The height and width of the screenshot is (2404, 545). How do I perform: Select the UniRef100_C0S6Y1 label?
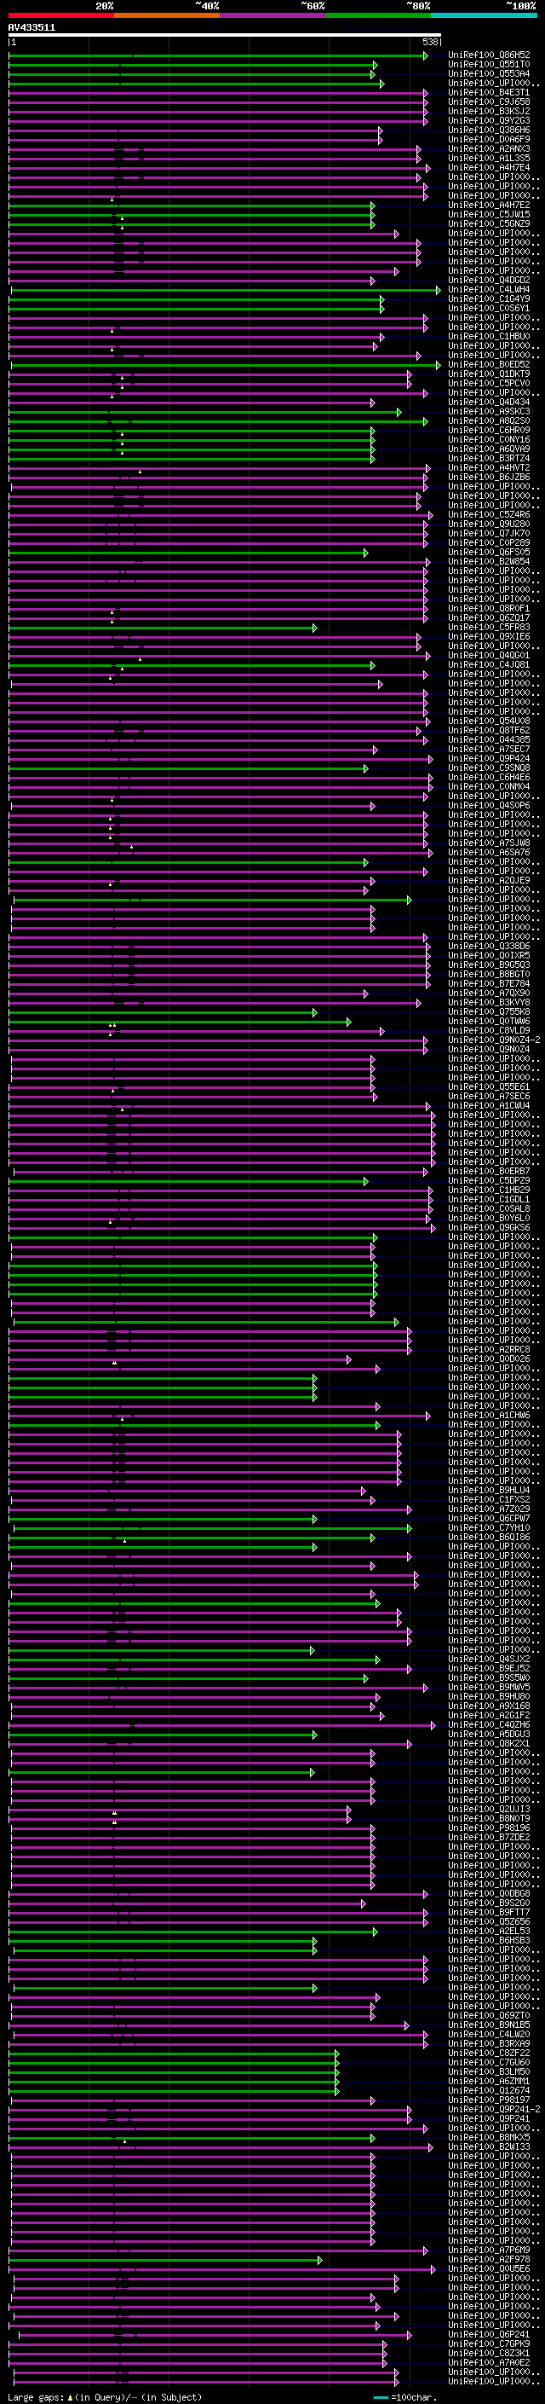(x=489, y=308)
